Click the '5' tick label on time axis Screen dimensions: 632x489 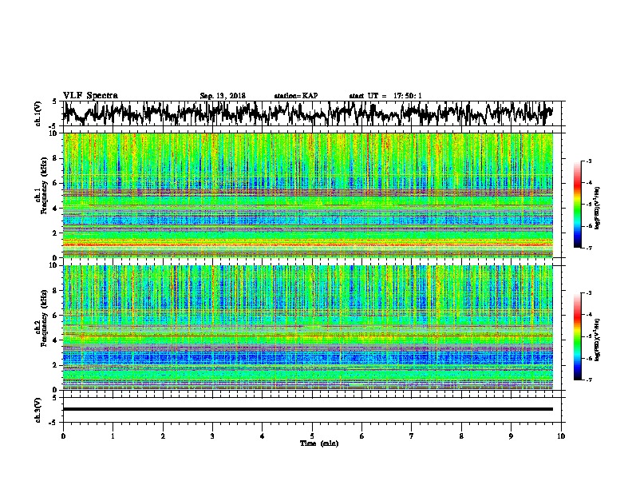tap(312, 436)
